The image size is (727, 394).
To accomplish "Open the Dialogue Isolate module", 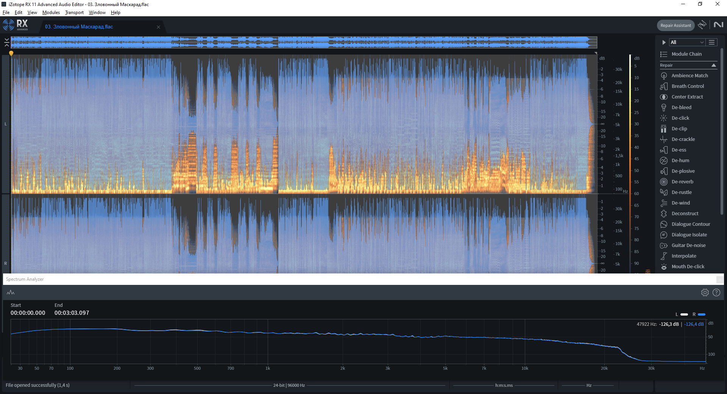I will [x=688, y=235].
